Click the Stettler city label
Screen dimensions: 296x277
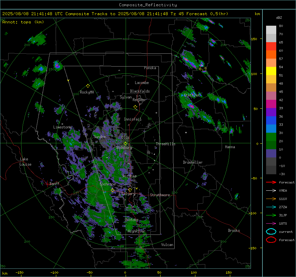(x=191, y=95)
